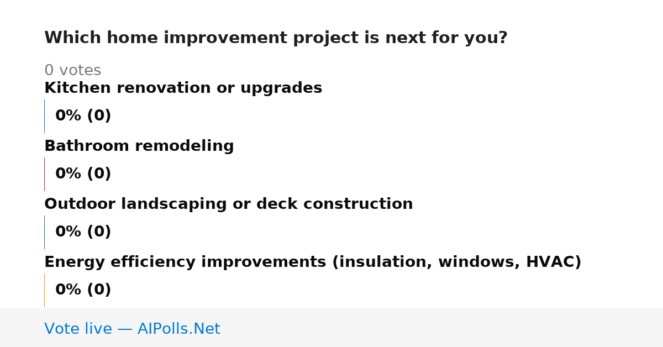
Task: Click the gray footer bar area
Action: (331, 328)
